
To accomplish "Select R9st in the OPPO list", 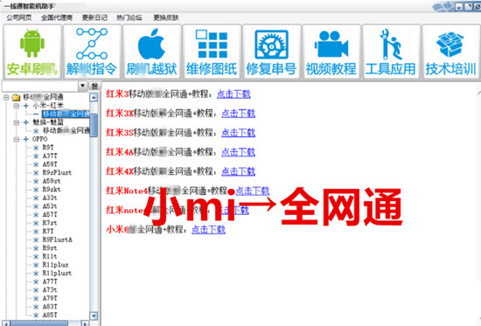I will point(50,248).
